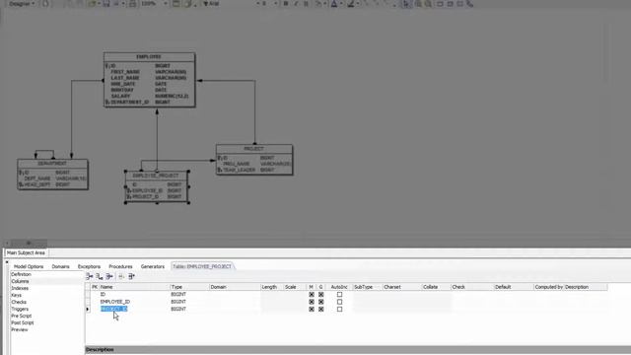Select Post Script in the left list

click(x=22, y=322)
